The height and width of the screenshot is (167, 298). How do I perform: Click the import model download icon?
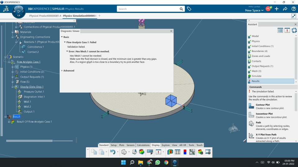pyautogui.click(x=134, y=152)
